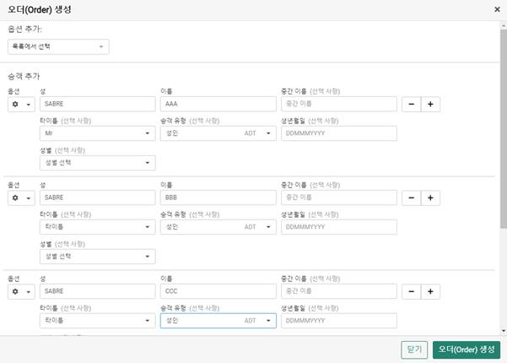The width and height of the screenshot is (507, 363).
Task: Open the 성별 선택 dropdown for passenger AAA
Action: pos(98,163)
